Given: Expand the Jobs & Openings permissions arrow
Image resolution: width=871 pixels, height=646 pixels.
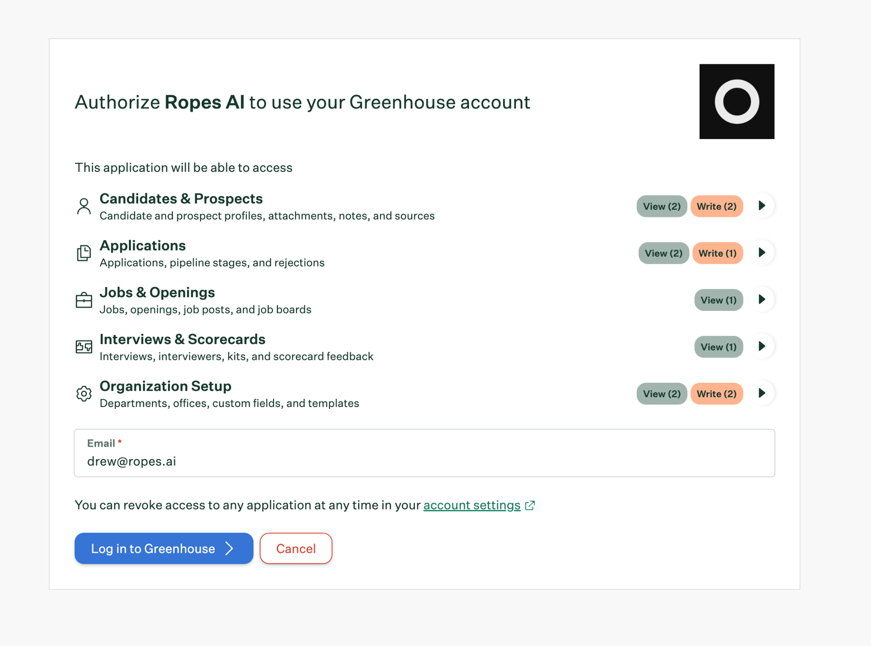Looking at the screenshot, I should coord(762,299).
